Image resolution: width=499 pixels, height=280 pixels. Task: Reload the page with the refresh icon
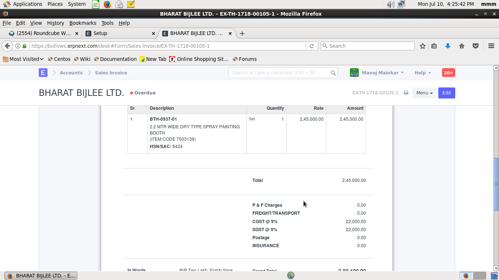pyautogui.click(x=312, y=46)
